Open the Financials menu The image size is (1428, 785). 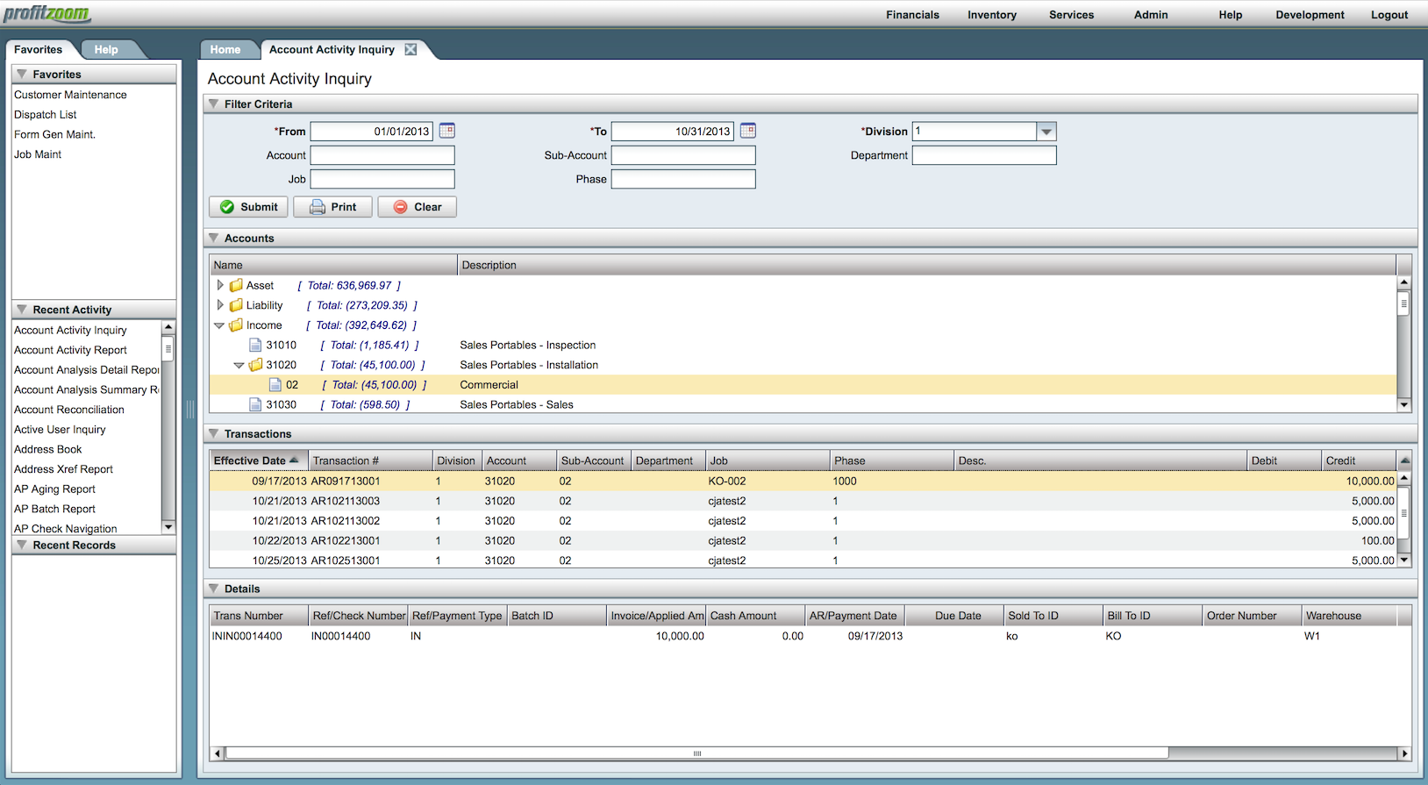click(x=912, y=15)
